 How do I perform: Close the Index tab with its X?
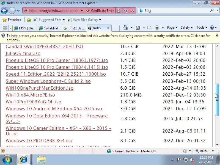click(x=108, y=28)
